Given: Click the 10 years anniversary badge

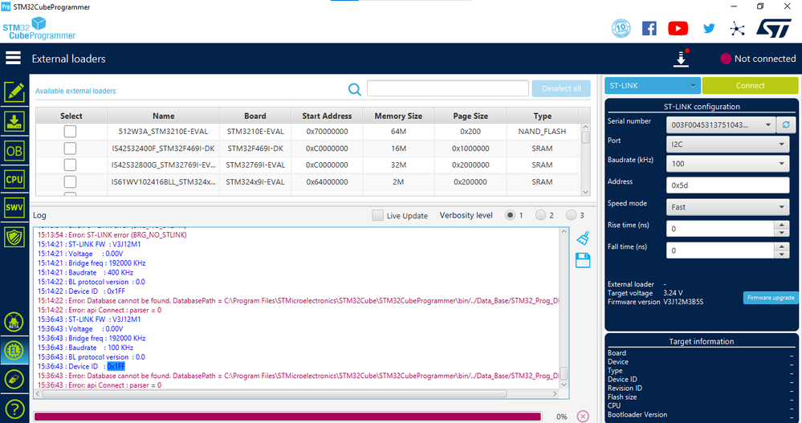Looking at the screenshot, I should click(621, 28).
